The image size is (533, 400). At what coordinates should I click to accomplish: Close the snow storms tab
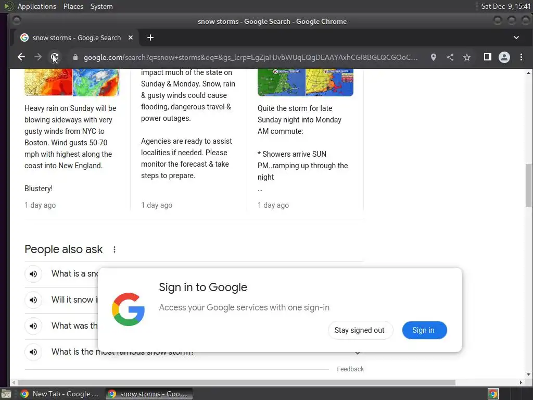pyautogui.click(x=131, y=37)
